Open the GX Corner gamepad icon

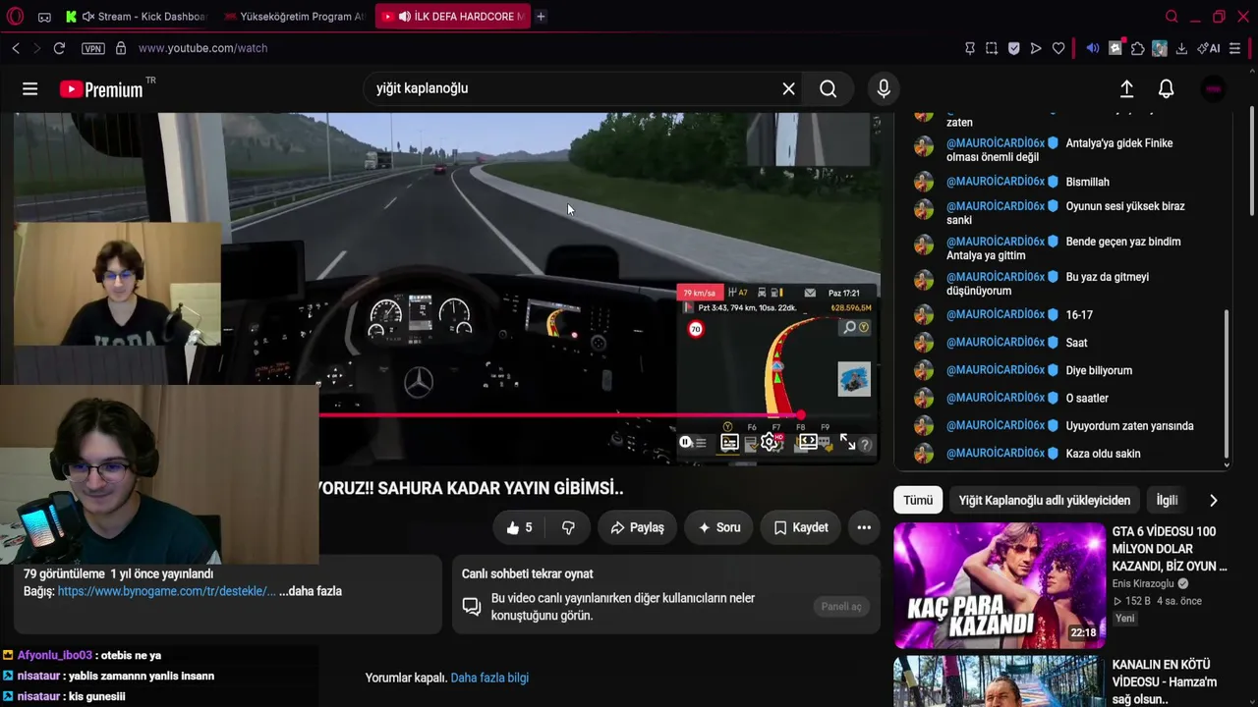pos(44,17)
